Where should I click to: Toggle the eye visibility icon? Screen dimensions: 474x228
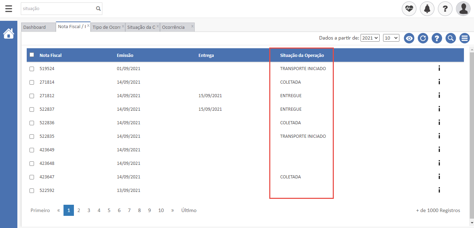coord(409,38)
